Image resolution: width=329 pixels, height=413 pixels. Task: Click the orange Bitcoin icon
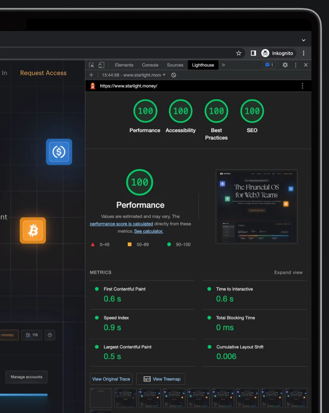click(x=33, y=231)
